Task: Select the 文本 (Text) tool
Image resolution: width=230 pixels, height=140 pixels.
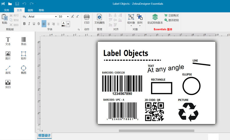Action: [x=8, y=41]
